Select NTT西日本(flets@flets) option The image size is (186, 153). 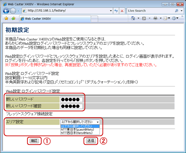(80, 133)
